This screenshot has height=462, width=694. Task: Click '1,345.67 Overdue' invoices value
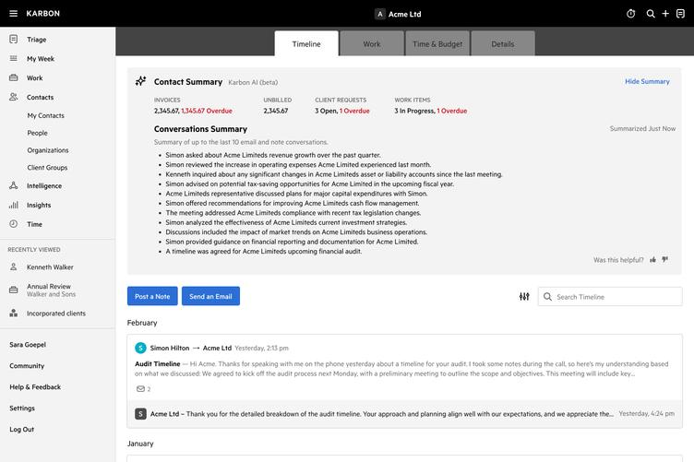tap(207, 111)
